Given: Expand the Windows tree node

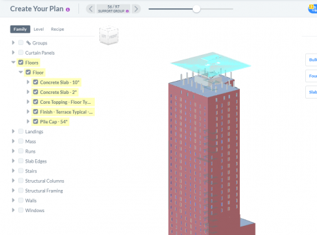Looking at the screenshot, I should (13, 210).
